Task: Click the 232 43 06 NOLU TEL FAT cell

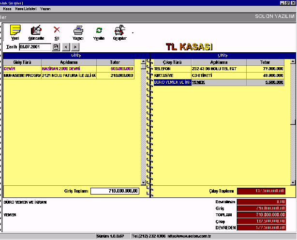Action: 219,69
